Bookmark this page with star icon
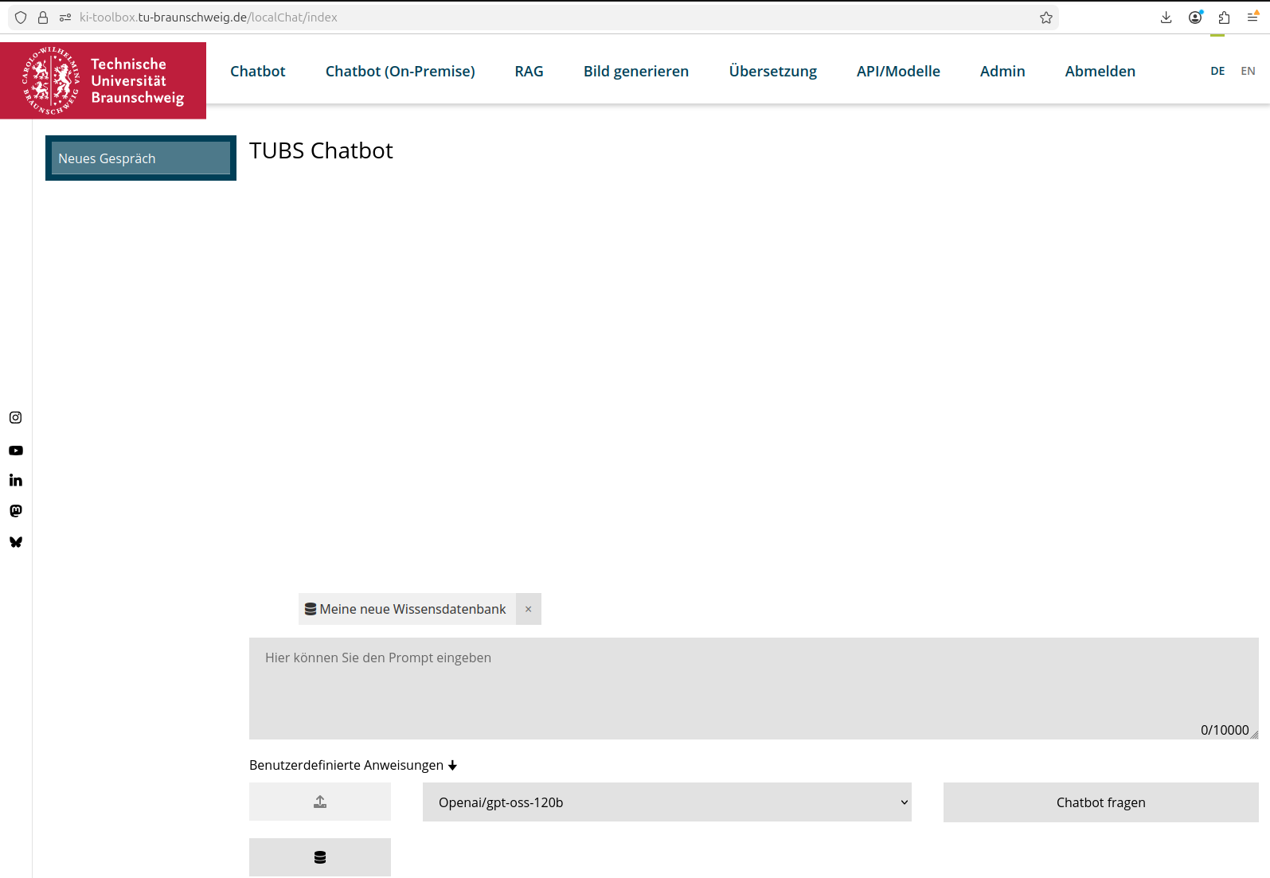This screenshot has height=878, width=1270. [x=1046, y=18]
